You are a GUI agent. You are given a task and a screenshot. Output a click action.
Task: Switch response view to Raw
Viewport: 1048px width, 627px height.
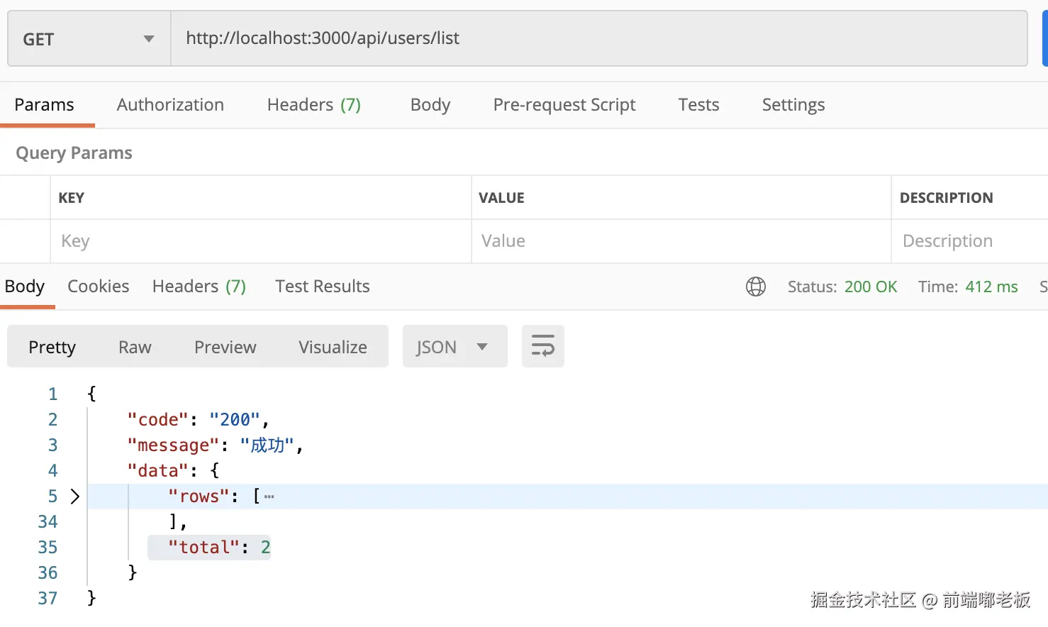tap(135, 347)
